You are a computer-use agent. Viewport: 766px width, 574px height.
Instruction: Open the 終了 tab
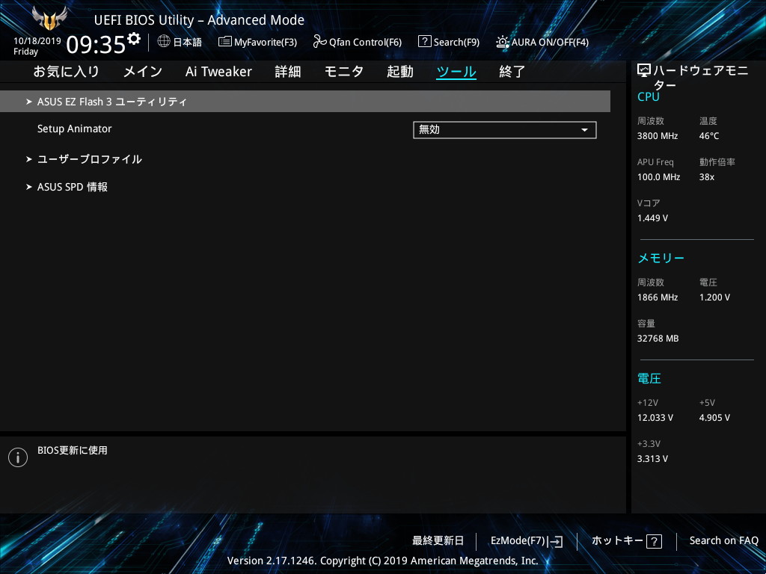coord(512,72)
